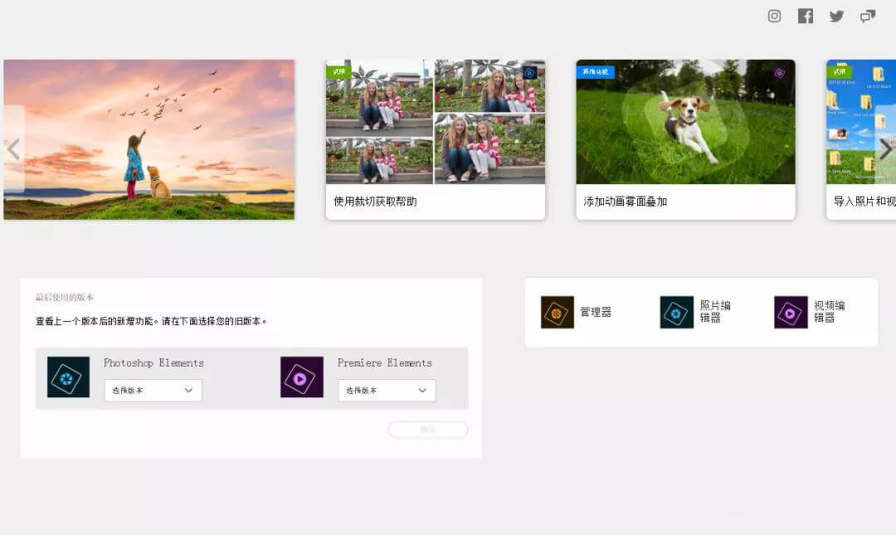
Task: Open the 使用裁切获取帮助 card thumbnail
Action: coord(436,122)
